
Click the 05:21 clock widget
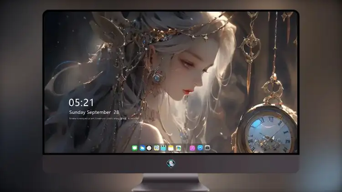(81, 102)
